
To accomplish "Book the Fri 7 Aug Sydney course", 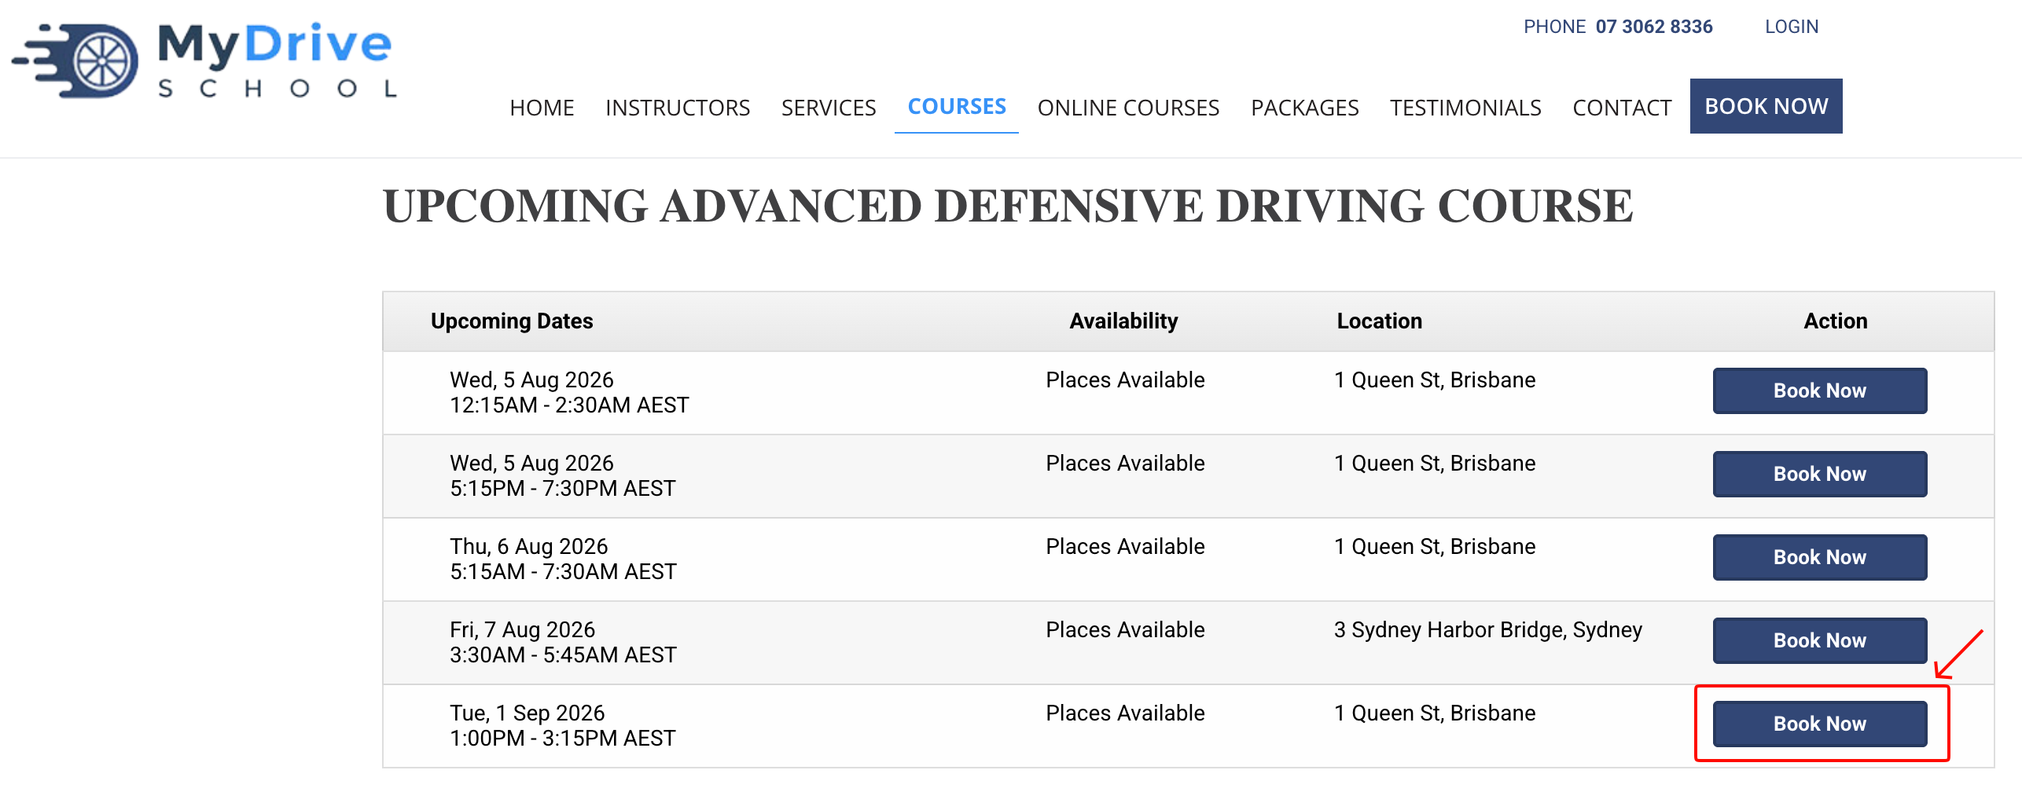I will [x=1820, y=640].
